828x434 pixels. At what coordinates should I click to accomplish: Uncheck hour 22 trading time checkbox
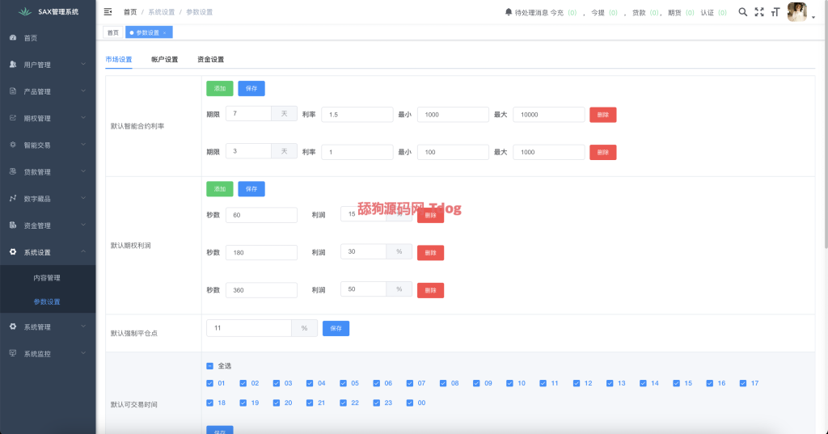[344, 402]
